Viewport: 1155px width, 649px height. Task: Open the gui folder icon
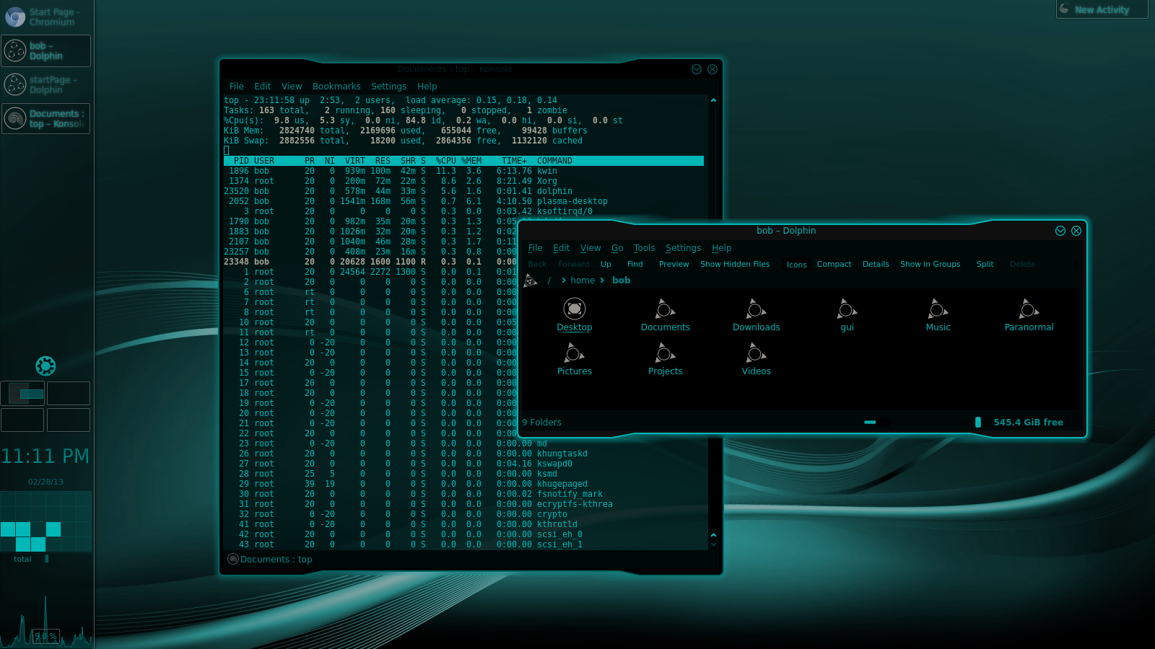click(x=847, y=309)
